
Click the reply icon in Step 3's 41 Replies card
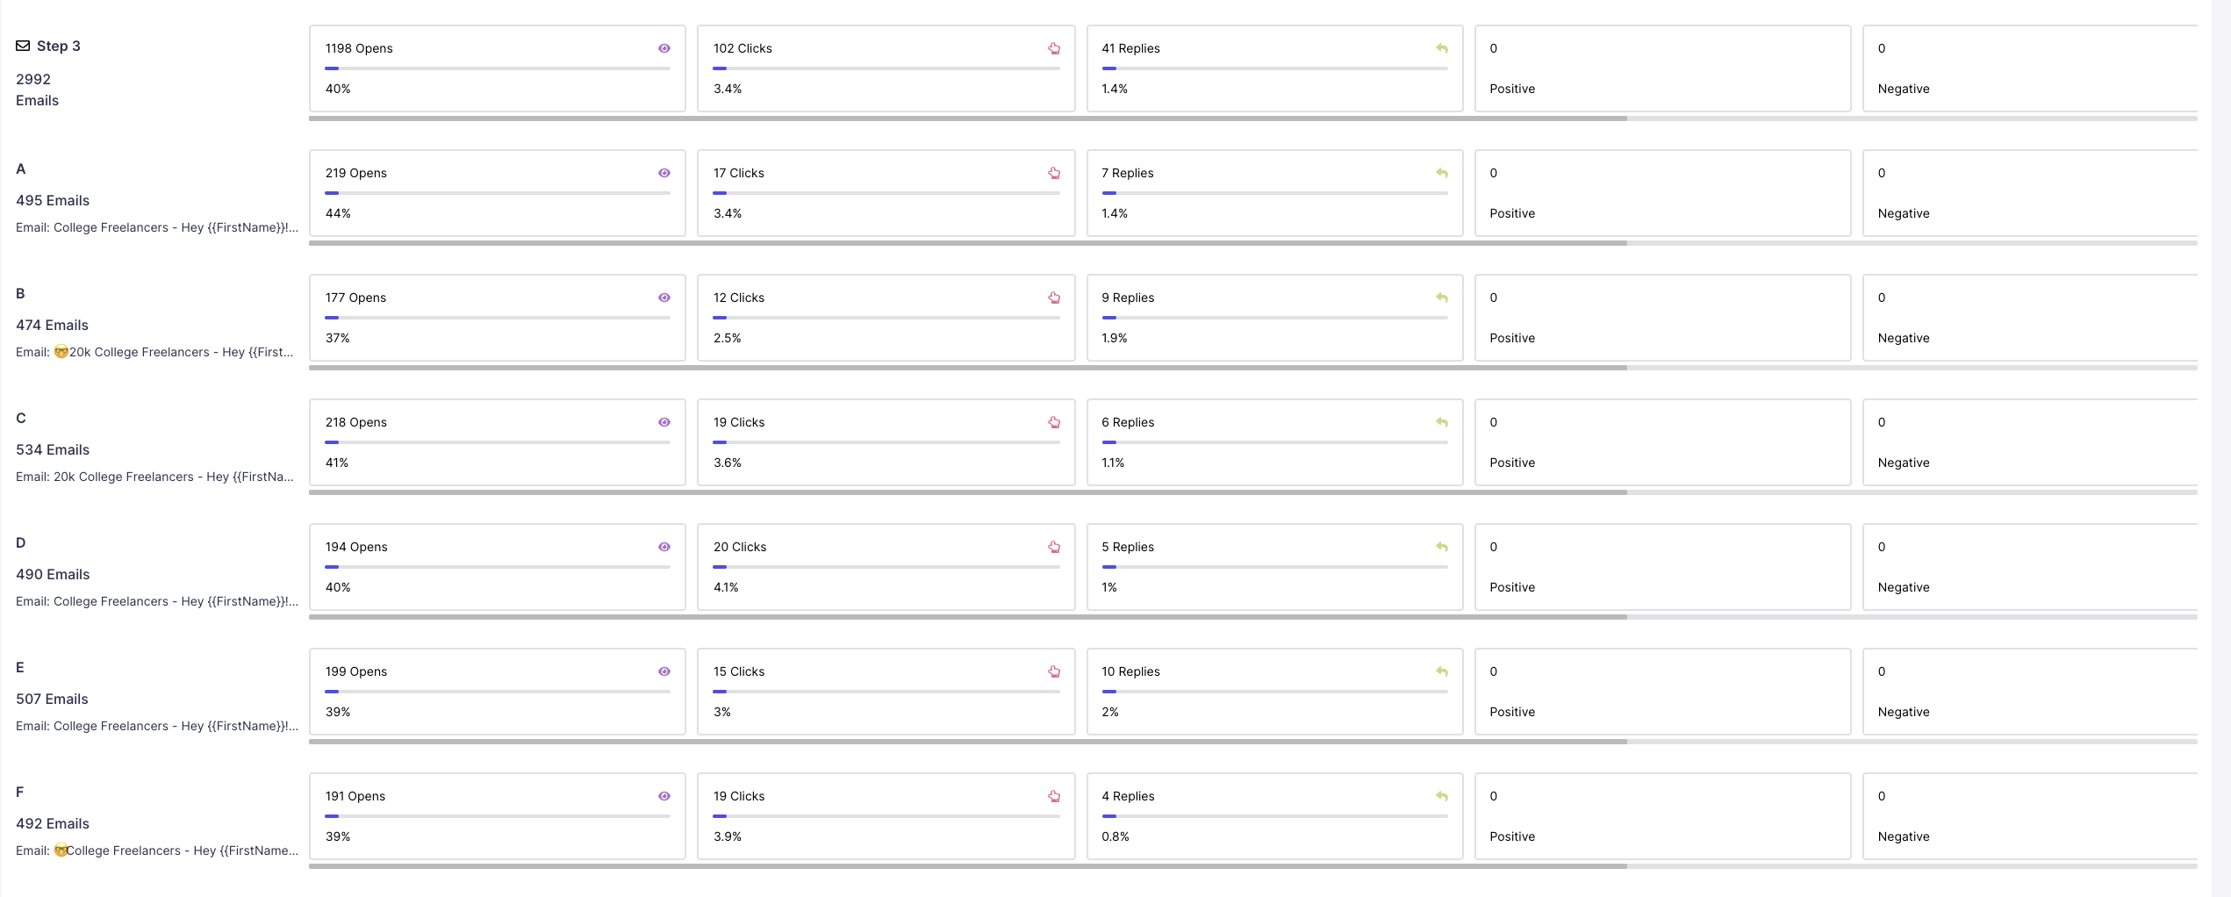click(1442, 48)
